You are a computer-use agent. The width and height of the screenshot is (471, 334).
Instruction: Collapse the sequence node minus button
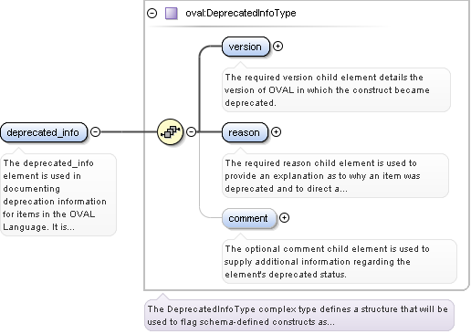click(x=191, y=131)
